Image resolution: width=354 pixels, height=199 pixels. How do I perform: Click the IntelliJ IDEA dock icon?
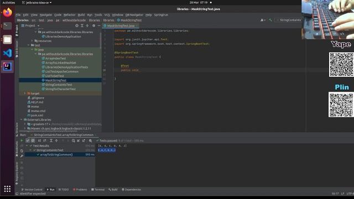pos(7,66)
